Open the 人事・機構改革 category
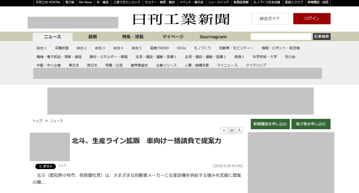Image resolution: width=359 pixels, height=193 pixels. (x=197, y=65)
